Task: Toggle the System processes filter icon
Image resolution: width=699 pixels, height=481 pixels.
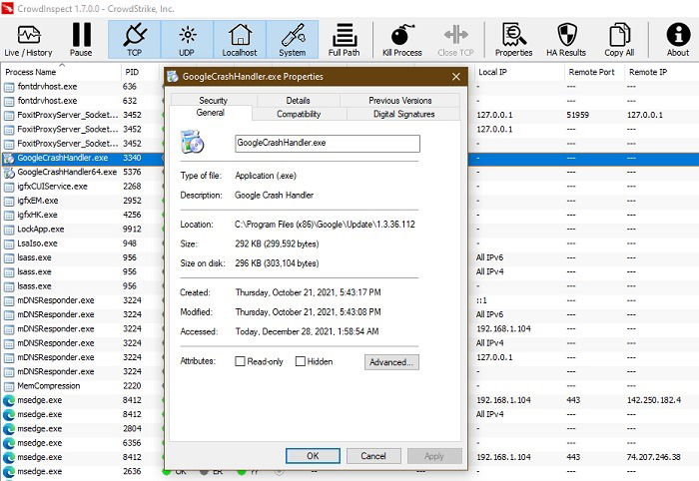Action: coord(293,35)
